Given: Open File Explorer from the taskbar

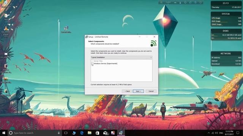Looking at the screenshot, I should (x=90, y=133).
